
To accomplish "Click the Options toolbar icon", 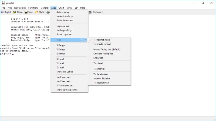I will pos(90,12).
